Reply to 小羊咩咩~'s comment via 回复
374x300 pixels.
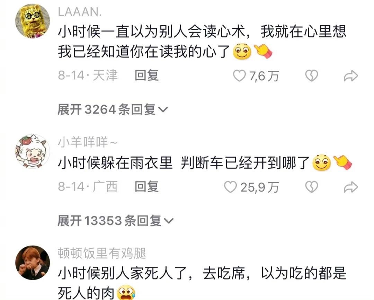pos(147,187)
